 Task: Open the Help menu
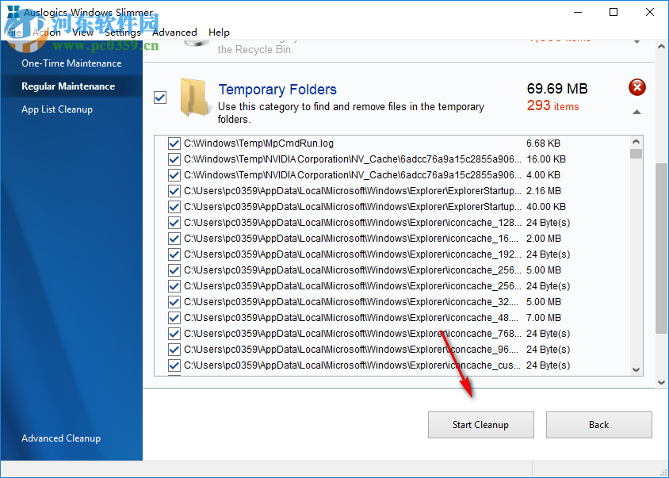219,33
